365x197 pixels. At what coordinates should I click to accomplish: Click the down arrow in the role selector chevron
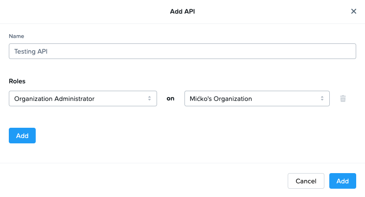point(150,100)
